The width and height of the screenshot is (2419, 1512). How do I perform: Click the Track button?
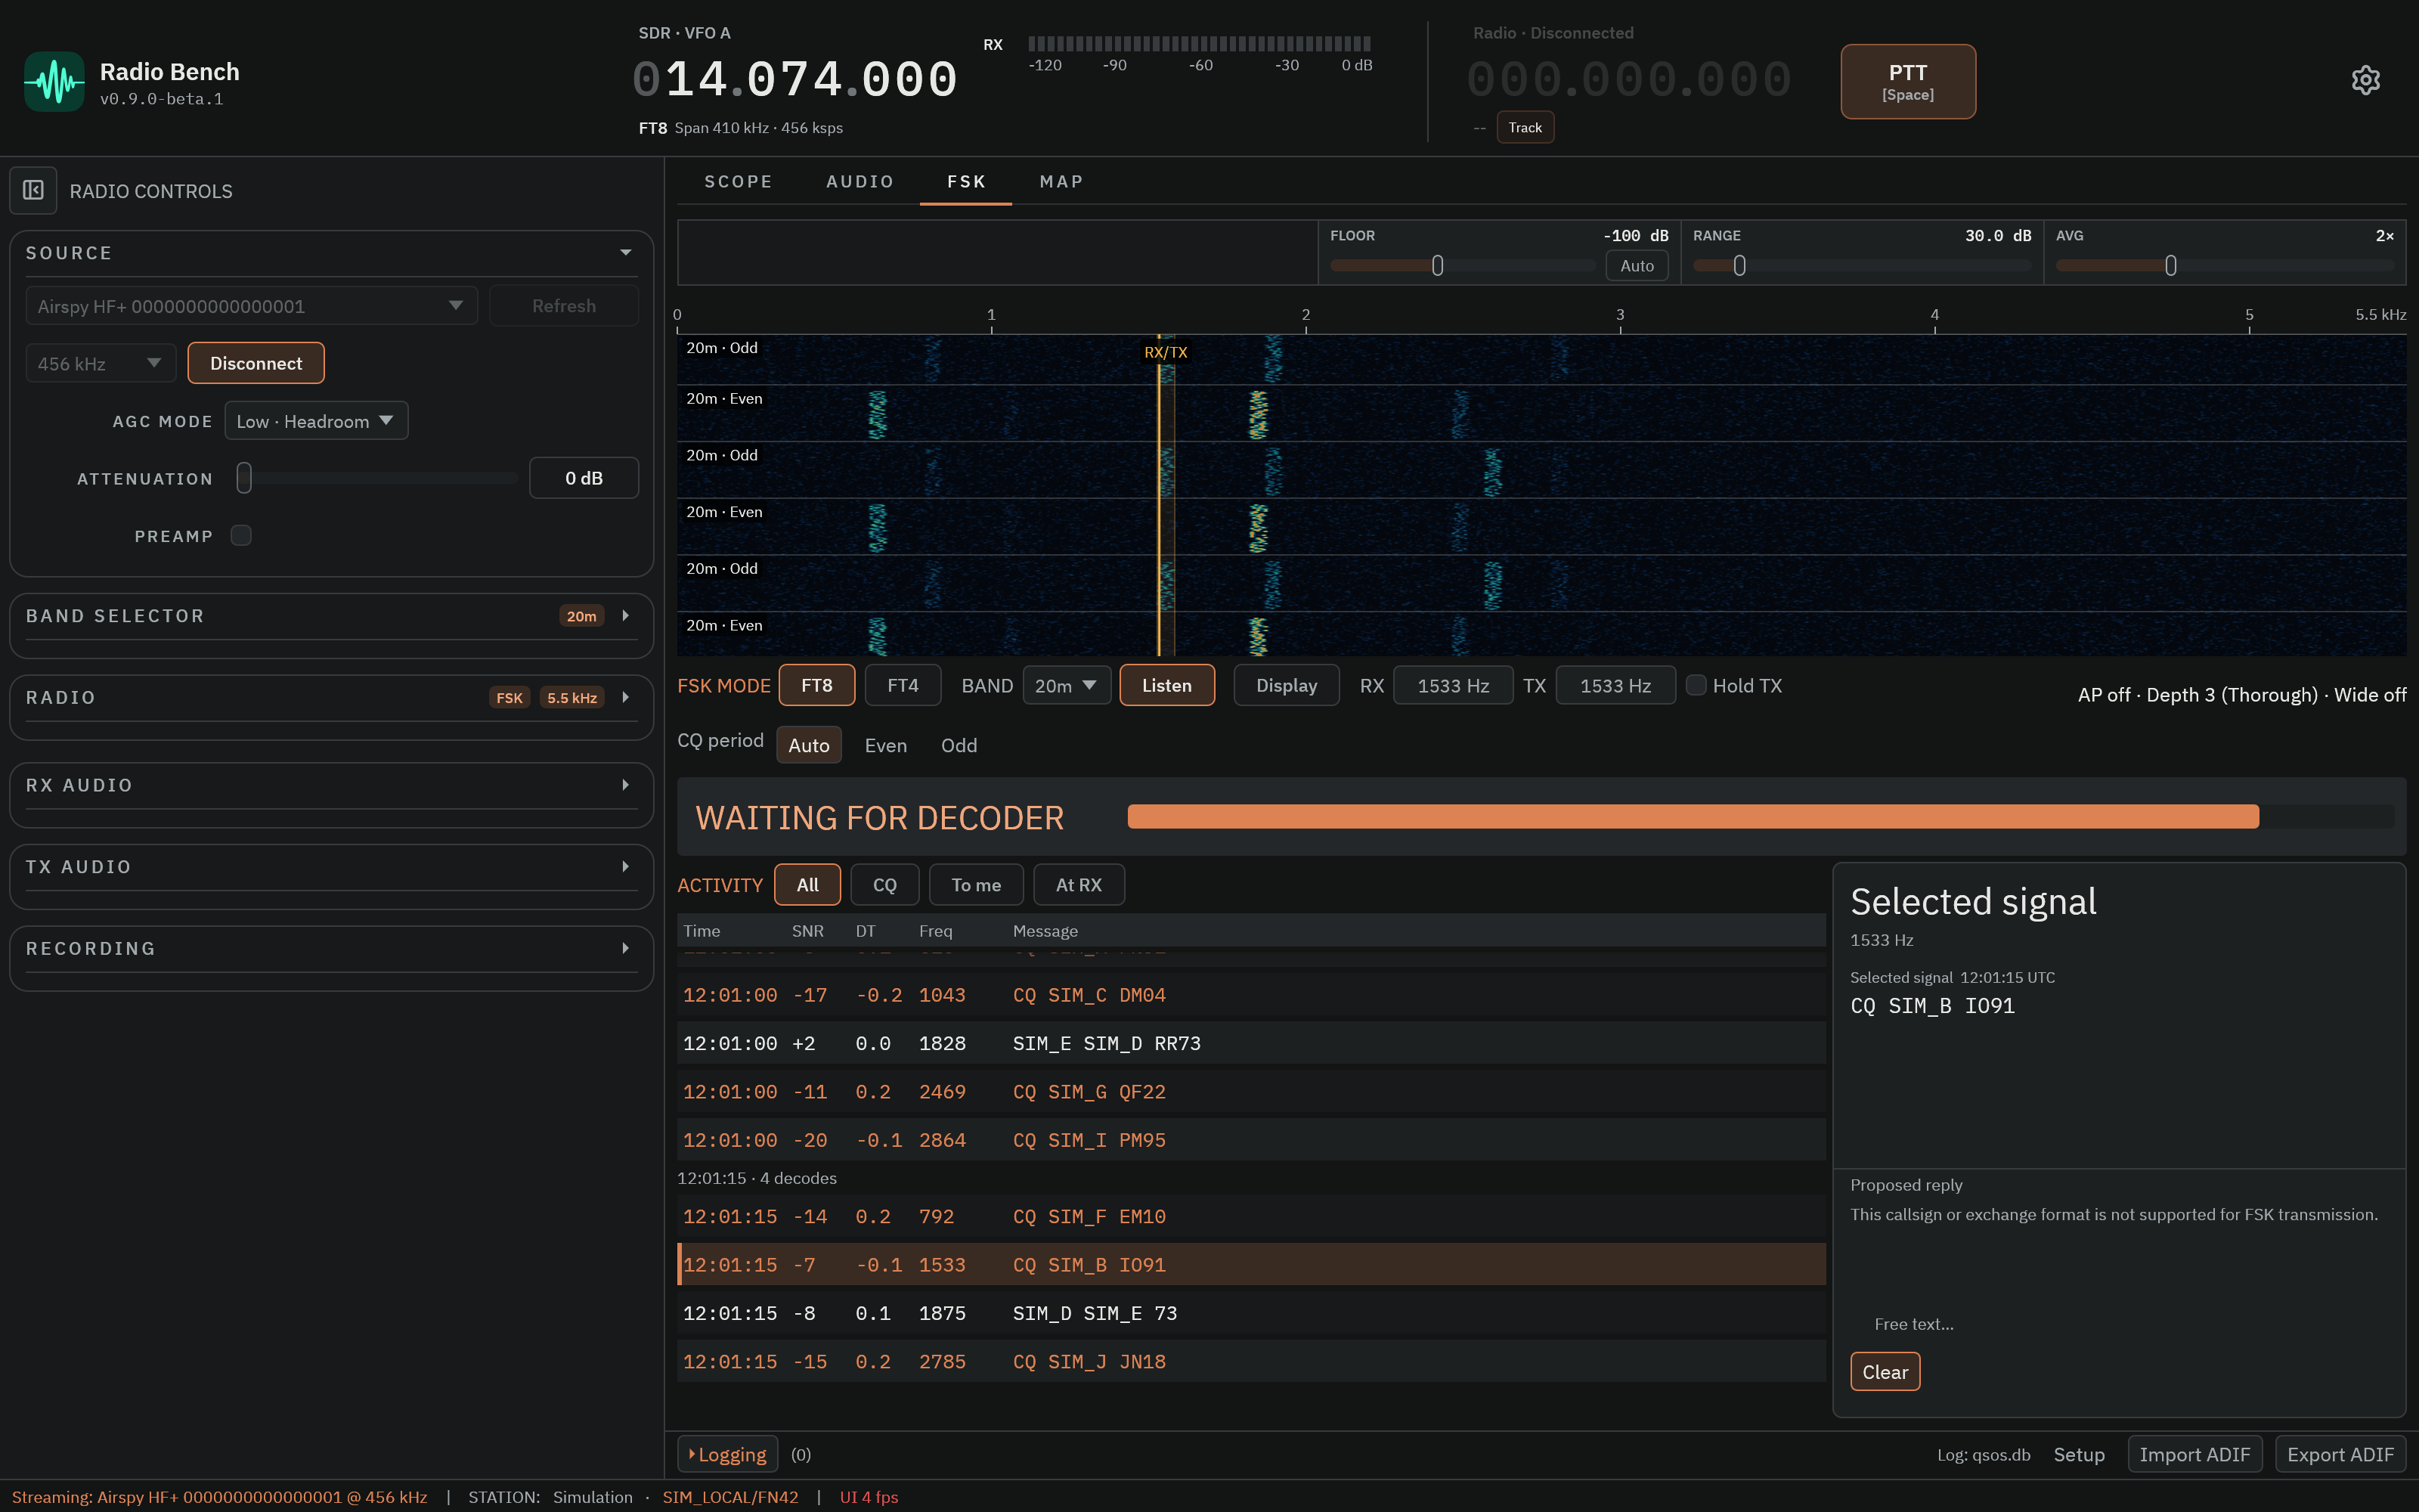pos(1525,127)
